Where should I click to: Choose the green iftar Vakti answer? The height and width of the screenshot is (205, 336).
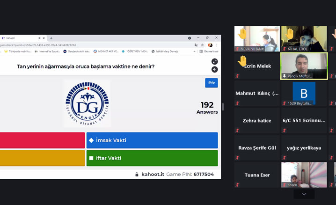[152, 158]
